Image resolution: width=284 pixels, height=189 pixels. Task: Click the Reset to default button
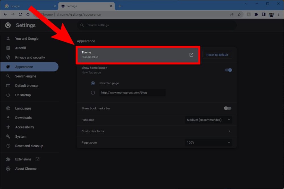(217, 54)
